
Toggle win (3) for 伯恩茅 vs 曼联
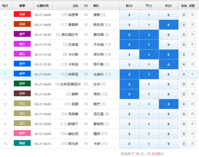pyautogui.click(x=129, y=15)
